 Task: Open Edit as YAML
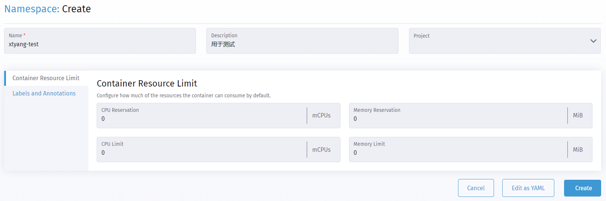(x=528, y=188)
